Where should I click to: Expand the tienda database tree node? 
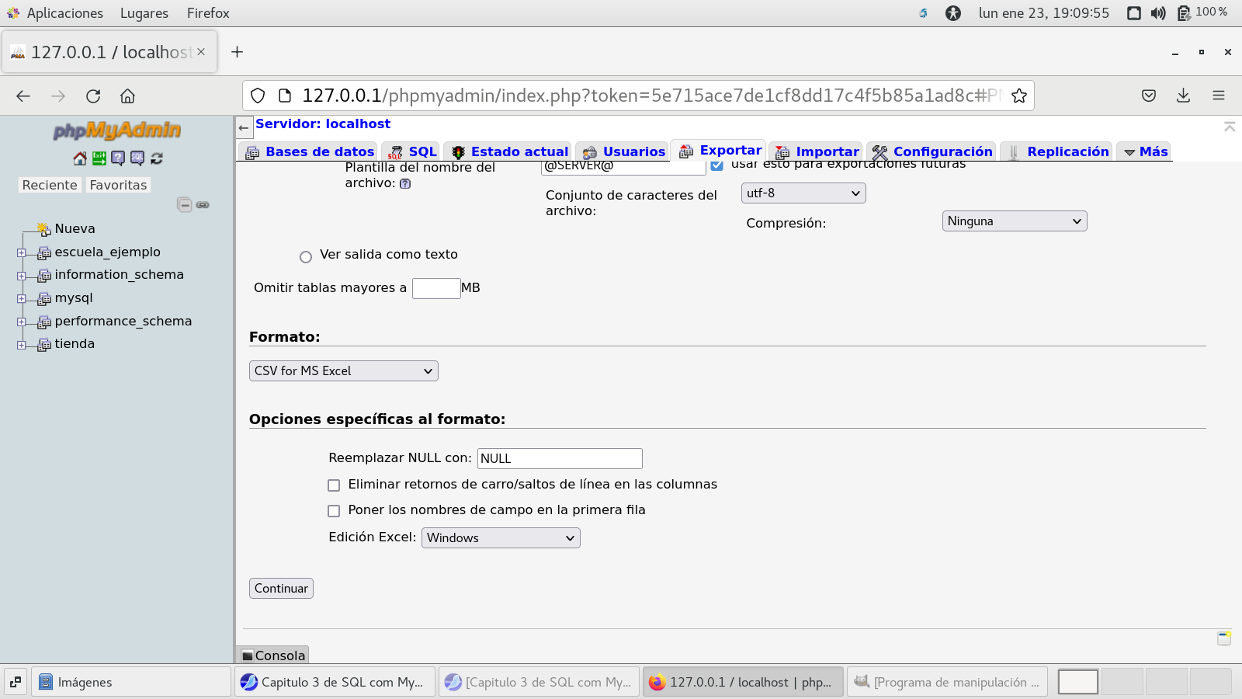click(x=22, y=345)
